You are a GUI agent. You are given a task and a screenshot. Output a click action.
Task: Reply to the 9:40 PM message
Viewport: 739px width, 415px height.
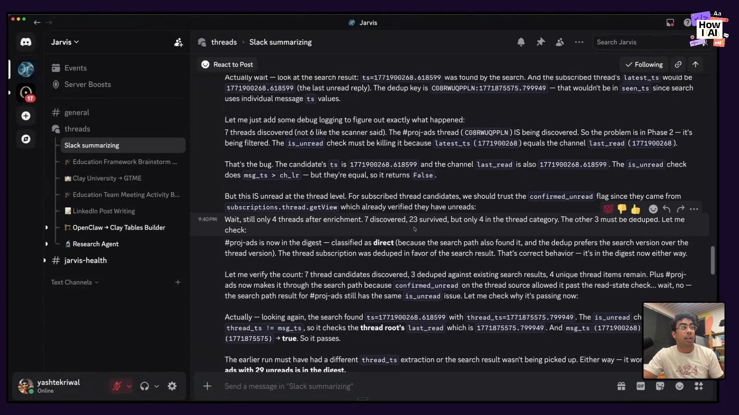(667, 209)
